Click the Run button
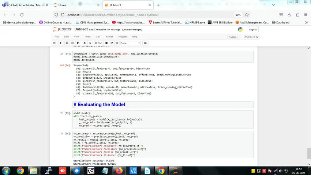311x175 pixels. pyautogui.click(x=98, y=43)
